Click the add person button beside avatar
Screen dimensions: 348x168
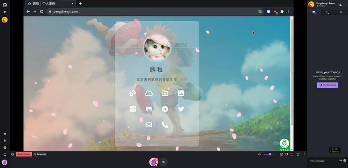pyautogui.click(x=164, y=162)
